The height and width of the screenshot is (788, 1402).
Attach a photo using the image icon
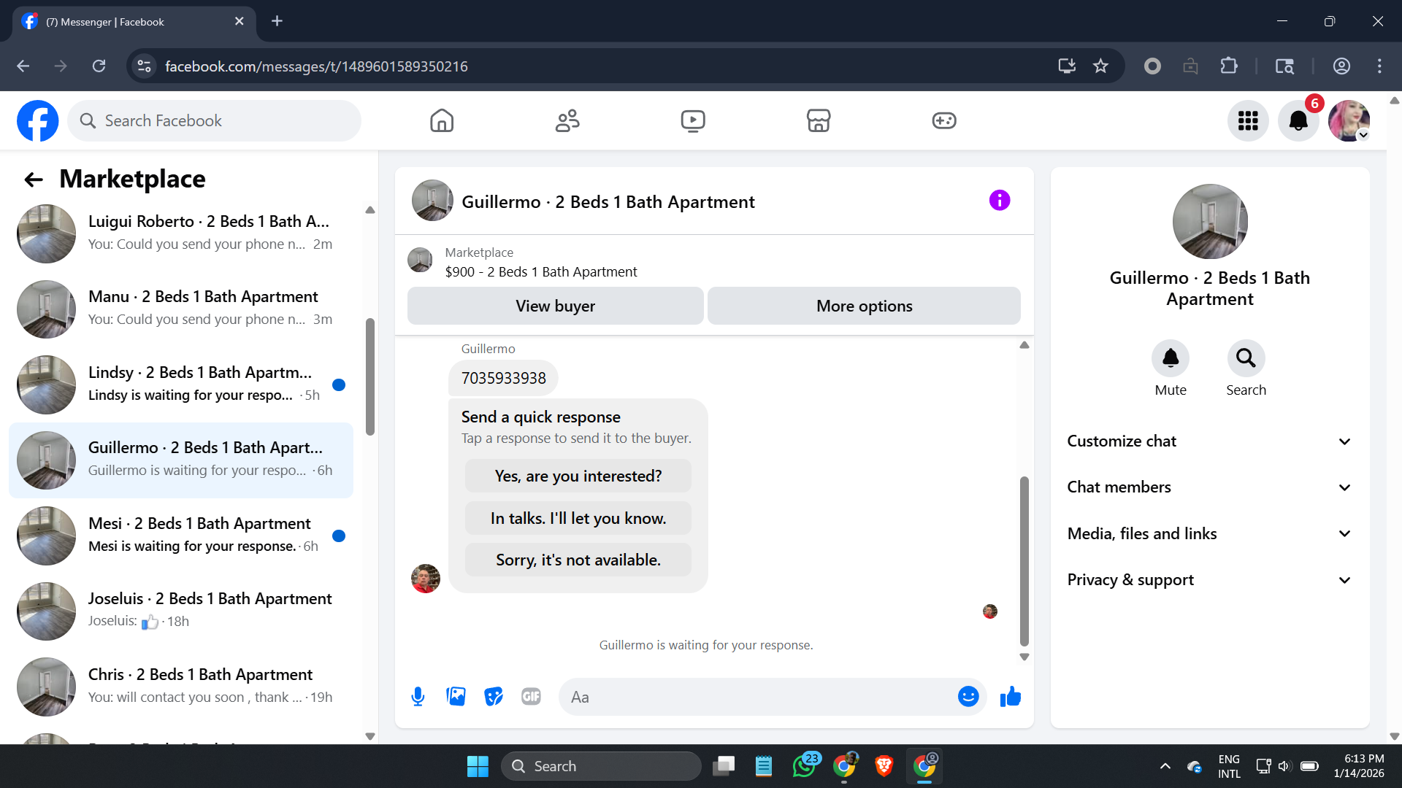[x=456, y=697]
